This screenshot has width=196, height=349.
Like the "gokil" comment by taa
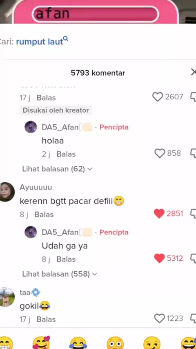(x=160, y=318)
